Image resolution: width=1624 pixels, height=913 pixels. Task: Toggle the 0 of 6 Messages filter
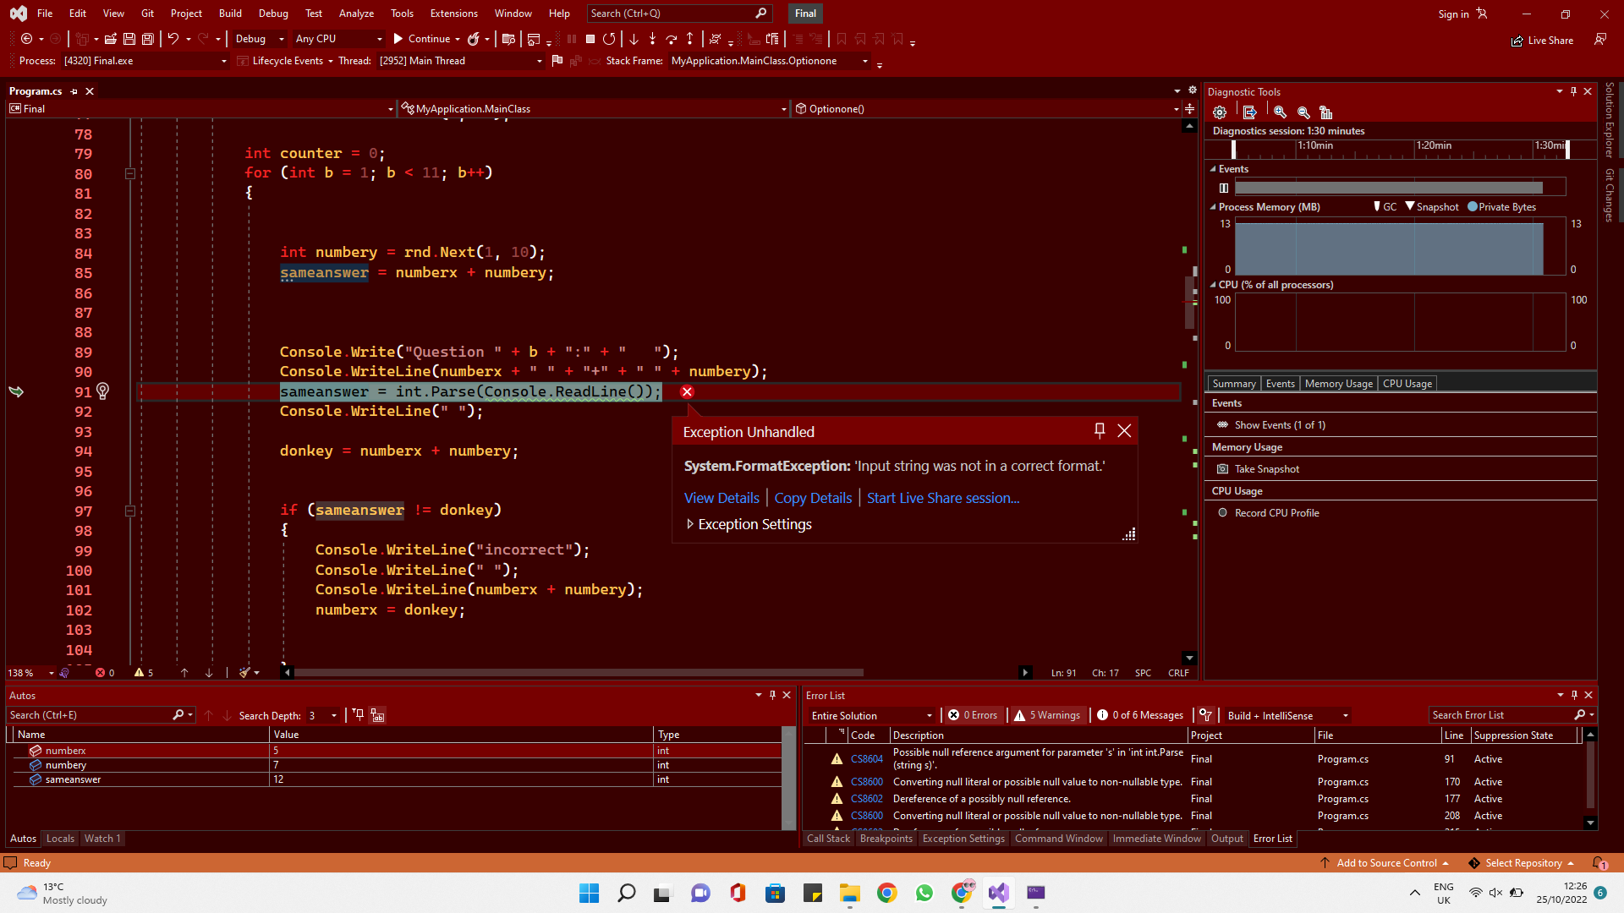1140,715
